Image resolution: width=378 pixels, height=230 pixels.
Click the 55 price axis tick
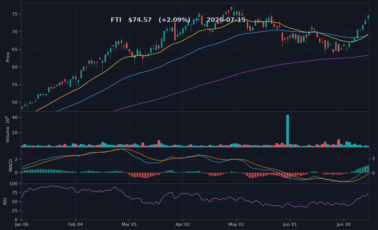[15, 85]
